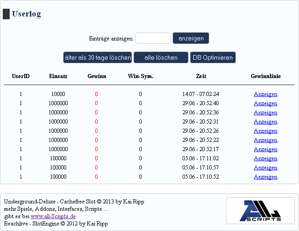
Task: Open Anzeigen link for 14.07 - 07:02:24
Action: [265, 94]
